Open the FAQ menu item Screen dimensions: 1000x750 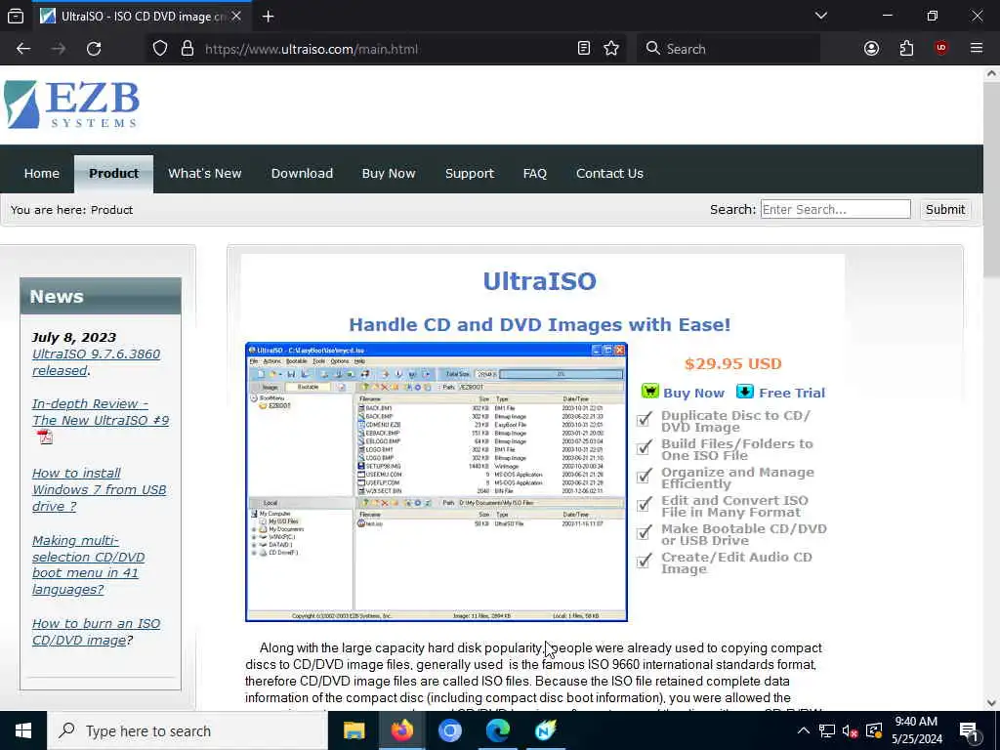pyautogui.click(x=534, y=174)
